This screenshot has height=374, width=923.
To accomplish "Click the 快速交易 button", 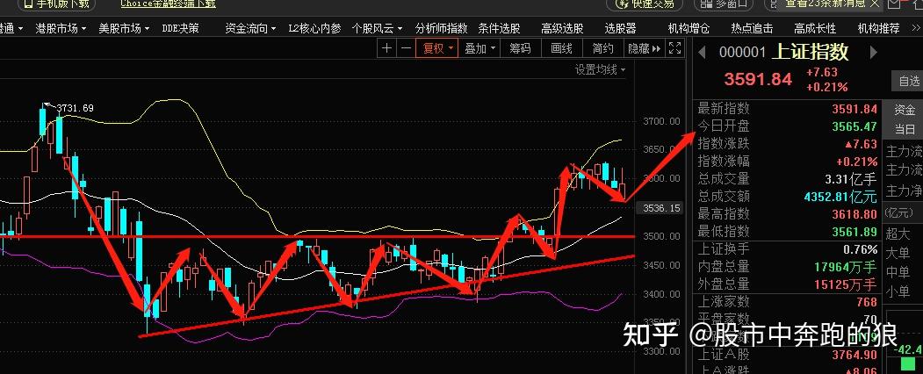I will point(644,4).
